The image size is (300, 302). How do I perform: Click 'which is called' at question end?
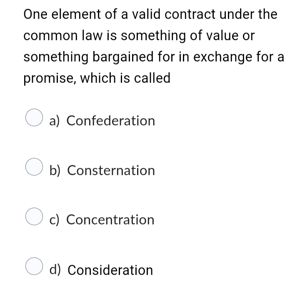click(125, 78)
